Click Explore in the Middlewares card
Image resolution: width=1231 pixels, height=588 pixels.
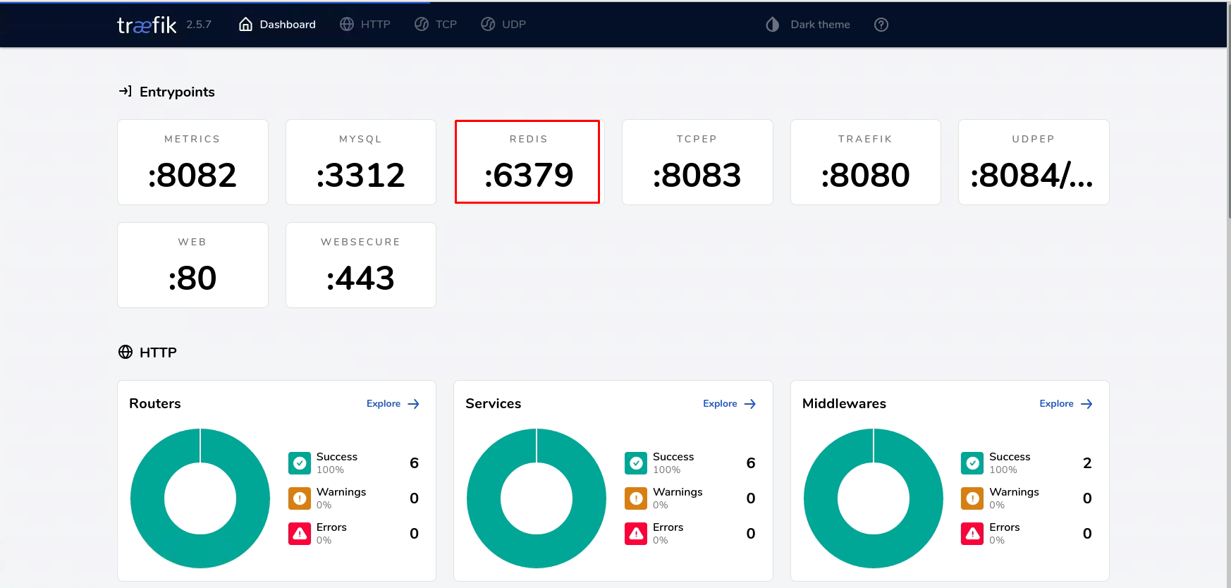click(x=1065, y=404)
